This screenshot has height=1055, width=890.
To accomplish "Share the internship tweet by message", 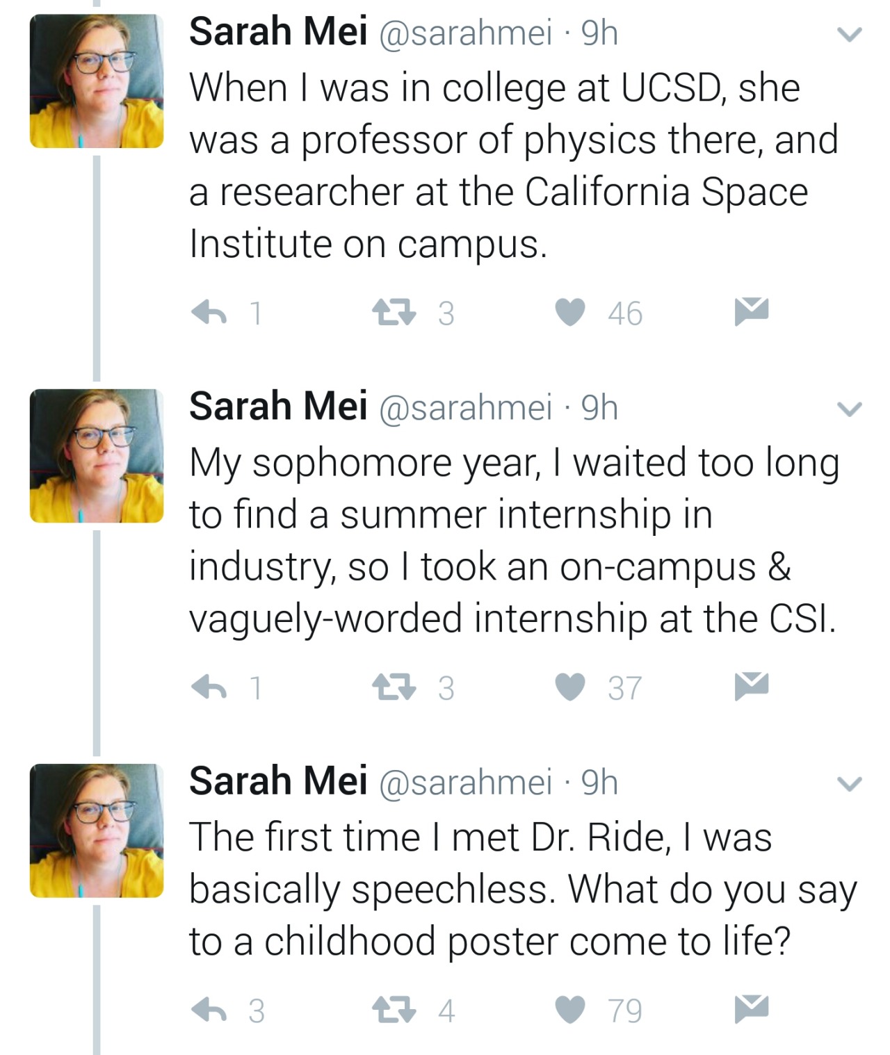I will point(751,686).
